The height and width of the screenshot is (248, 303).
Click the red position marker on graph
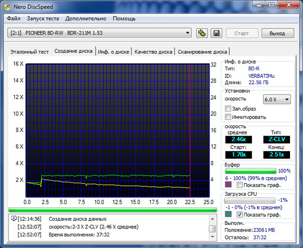click(190, 130)
